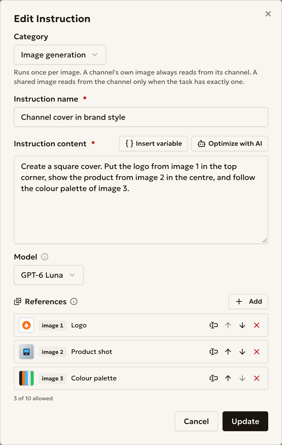Screen dimensions: 282x445
Task: Open the Product shot thumbnail of image 2
Action: pos(26,352)
